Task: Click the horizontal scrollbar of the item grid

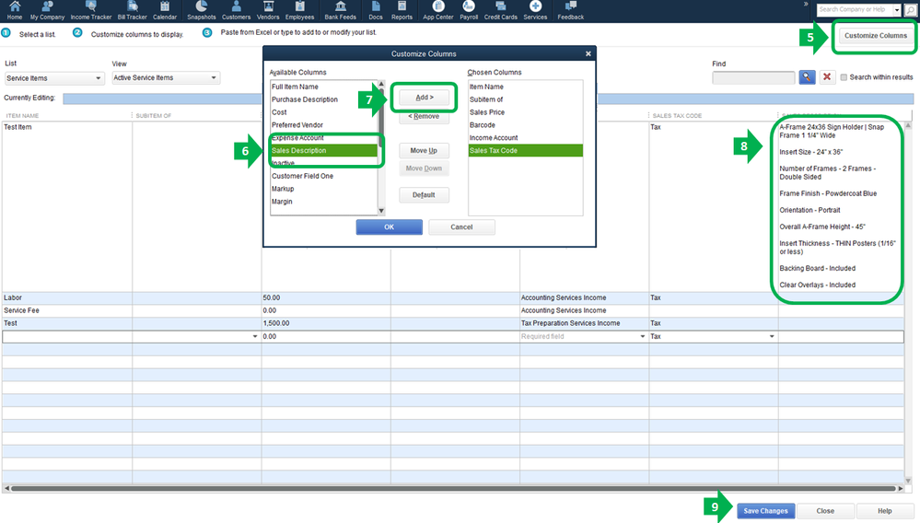Action: point(453,488)
